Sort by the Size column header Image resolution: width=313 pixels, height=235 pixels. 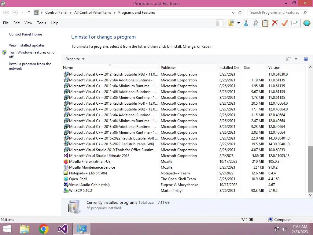coord(254,68)
